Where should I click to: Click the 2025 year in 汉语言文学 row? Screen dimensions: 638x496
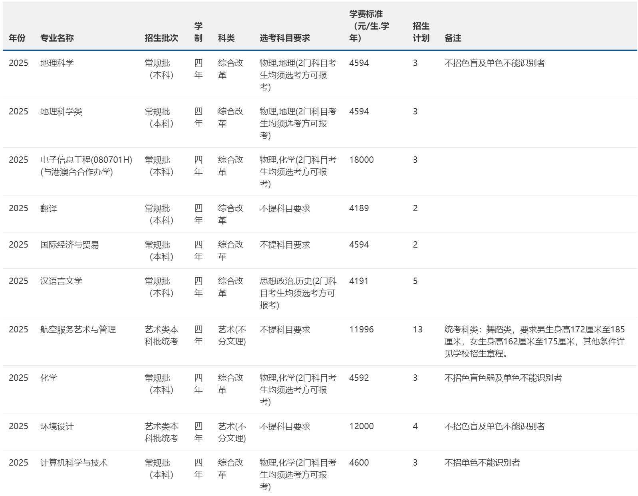(x=18, y=281)
